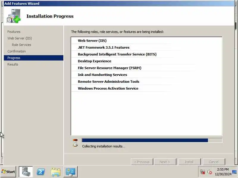Click the Installation Progress heading
This screenshot has width=238, height=178.
click(50, 16)
